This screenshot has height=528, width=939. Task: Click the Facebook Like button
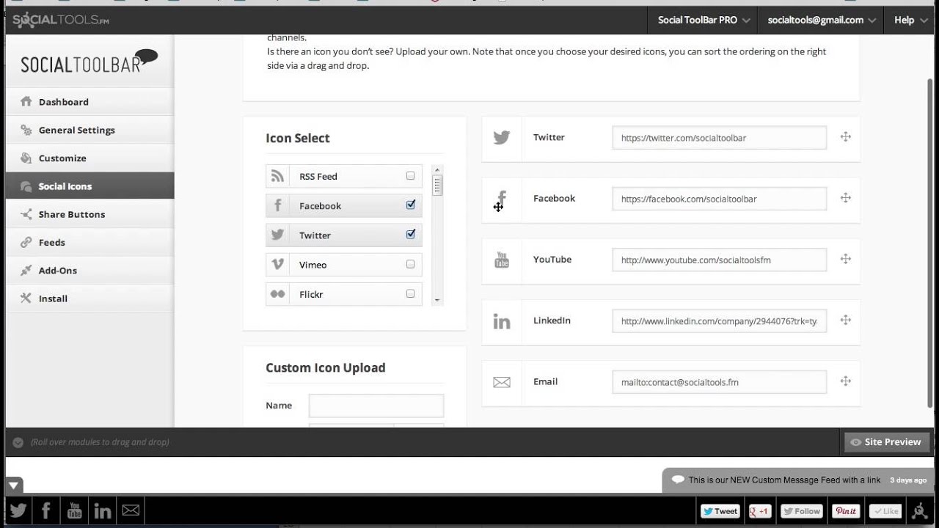(885, 511)
